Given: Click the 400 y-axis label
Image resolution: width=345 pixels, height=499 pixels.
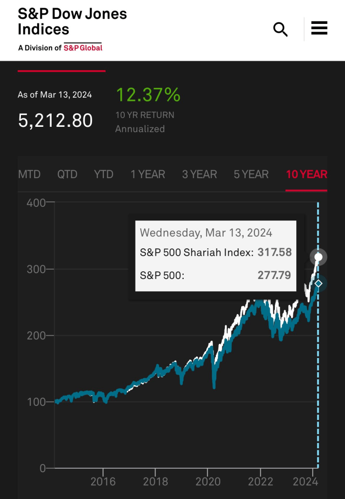Looking at the screenshot, I should click(36, 202).
